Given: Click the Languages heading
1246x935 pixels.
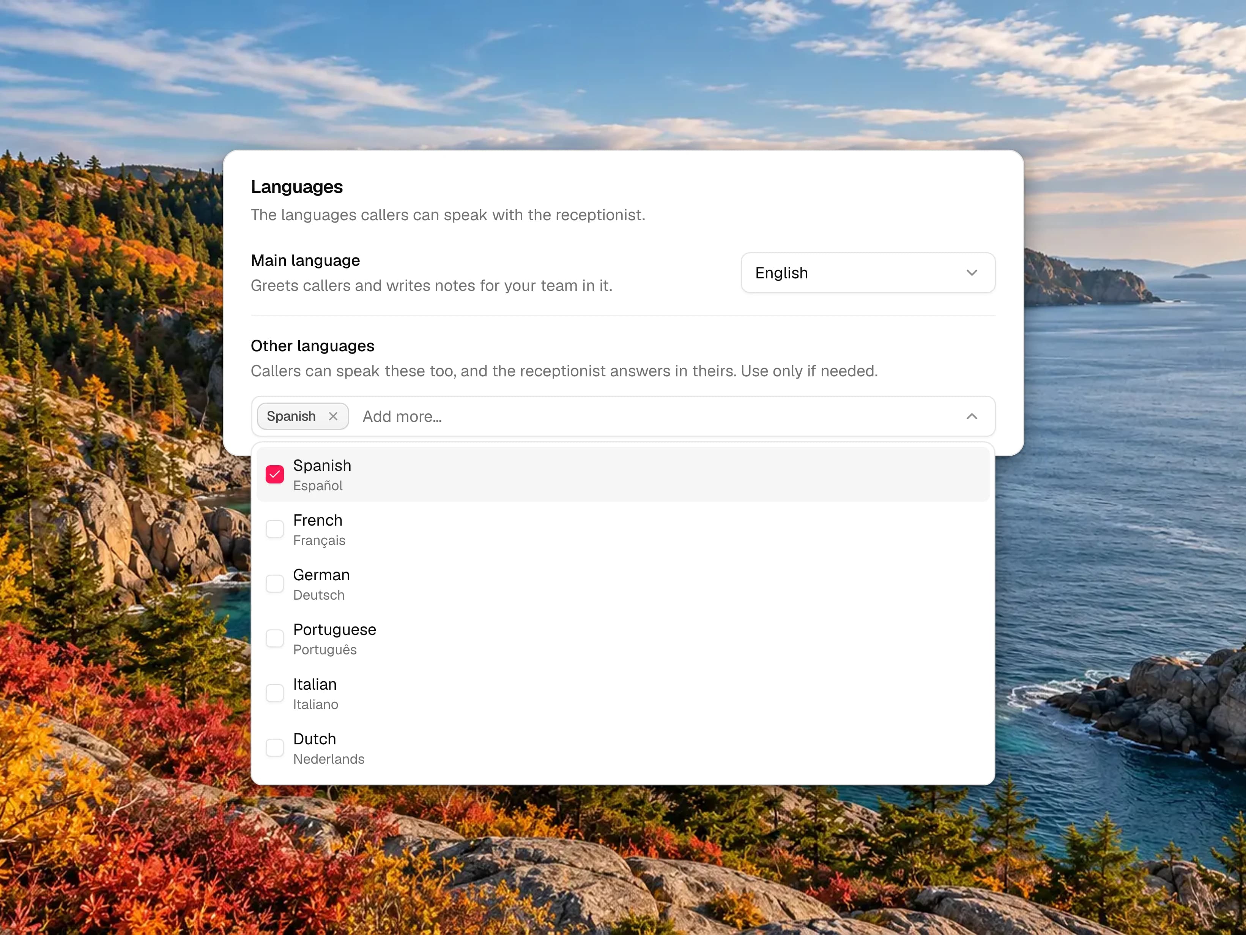Looking at the screenshot, I should tap(297, 187).
